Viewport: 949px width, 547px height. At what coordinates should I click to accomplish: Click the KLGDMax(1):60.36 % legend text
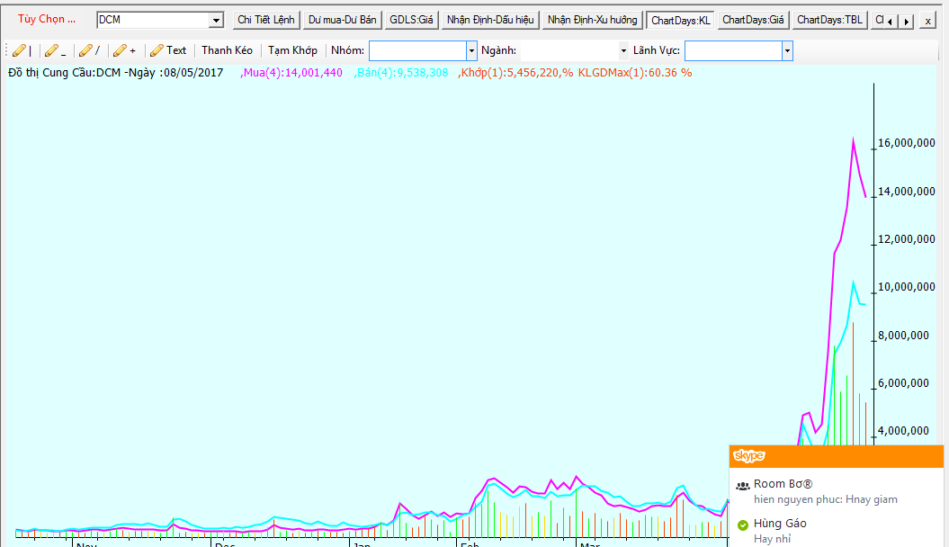tap(635, 73)
